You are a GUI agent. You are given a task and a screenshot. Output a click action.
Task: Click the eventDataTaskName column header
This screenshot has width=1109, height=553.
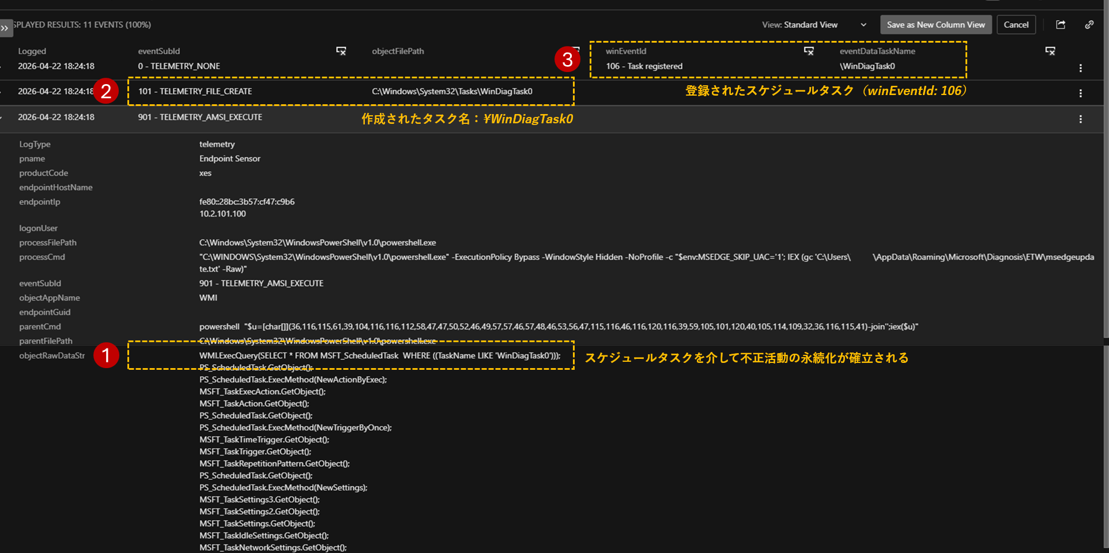pyautogui.click(x=877, y=51)
